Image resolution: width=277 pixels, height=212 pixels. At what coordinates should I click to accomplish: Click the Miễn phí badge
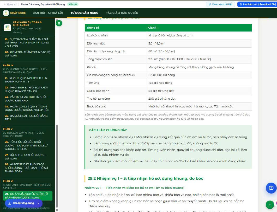click(x=73, y=4)
